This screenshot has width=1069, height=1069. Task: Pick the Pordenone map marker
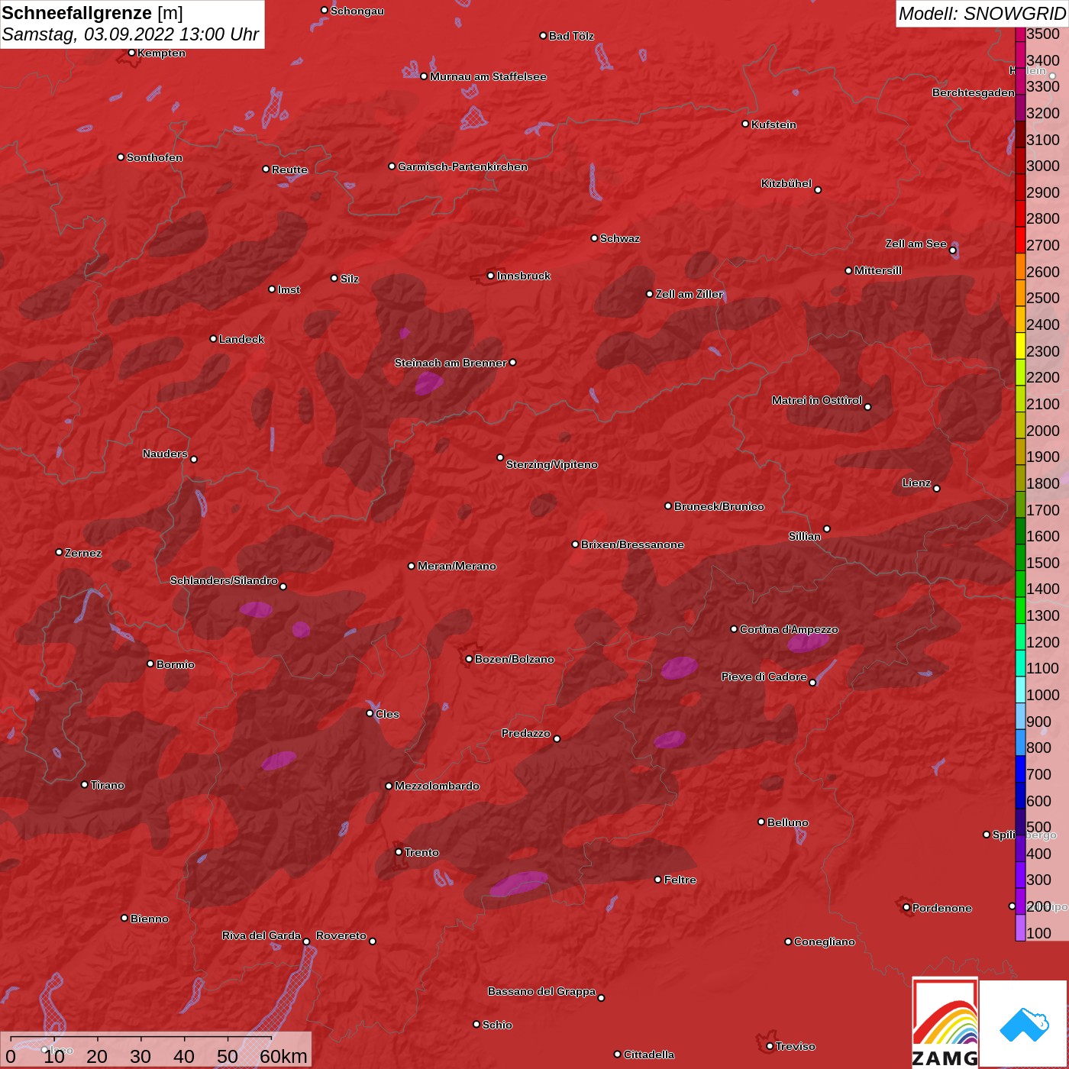906,907
